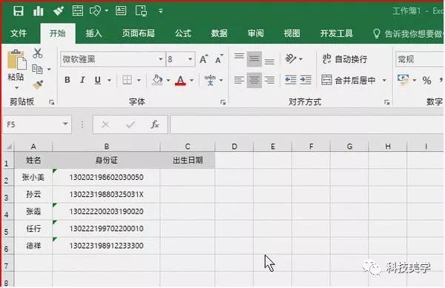Open the 剪贴板 dialog launcher
The image size is (445, 288).
pos(51,102)
